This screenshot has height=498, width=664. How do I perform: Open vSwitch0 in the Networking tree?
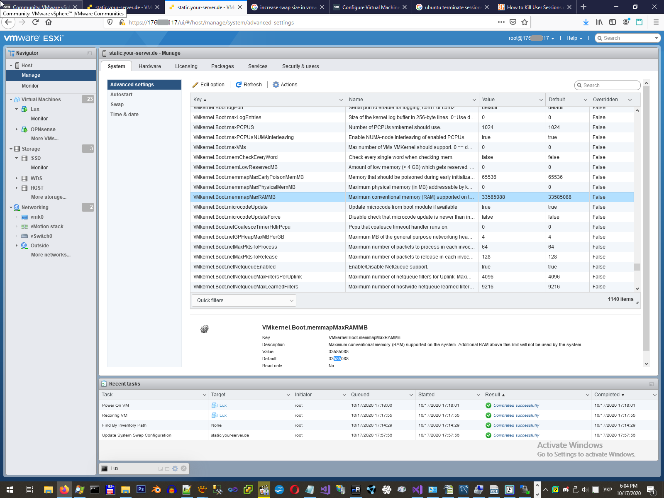click(41, 236)
